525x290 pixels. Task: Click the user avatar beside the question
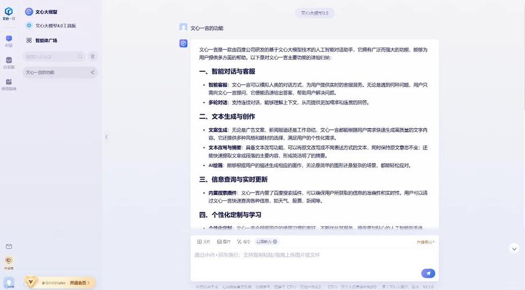click(x=183, y=27)
